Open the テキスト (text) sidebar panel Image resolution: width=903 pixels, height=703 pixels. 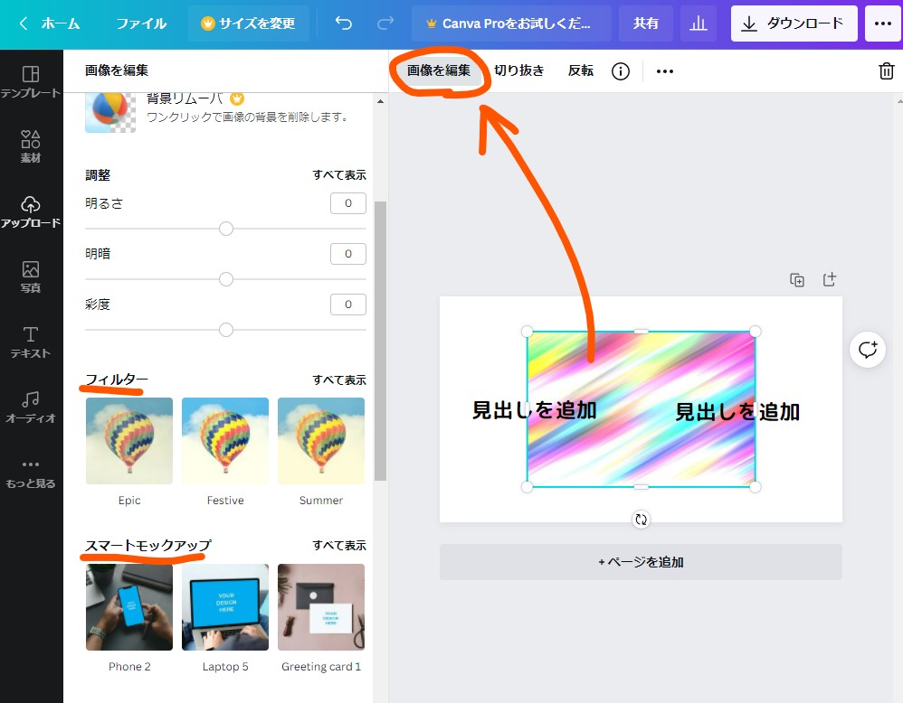coord(31,342)
